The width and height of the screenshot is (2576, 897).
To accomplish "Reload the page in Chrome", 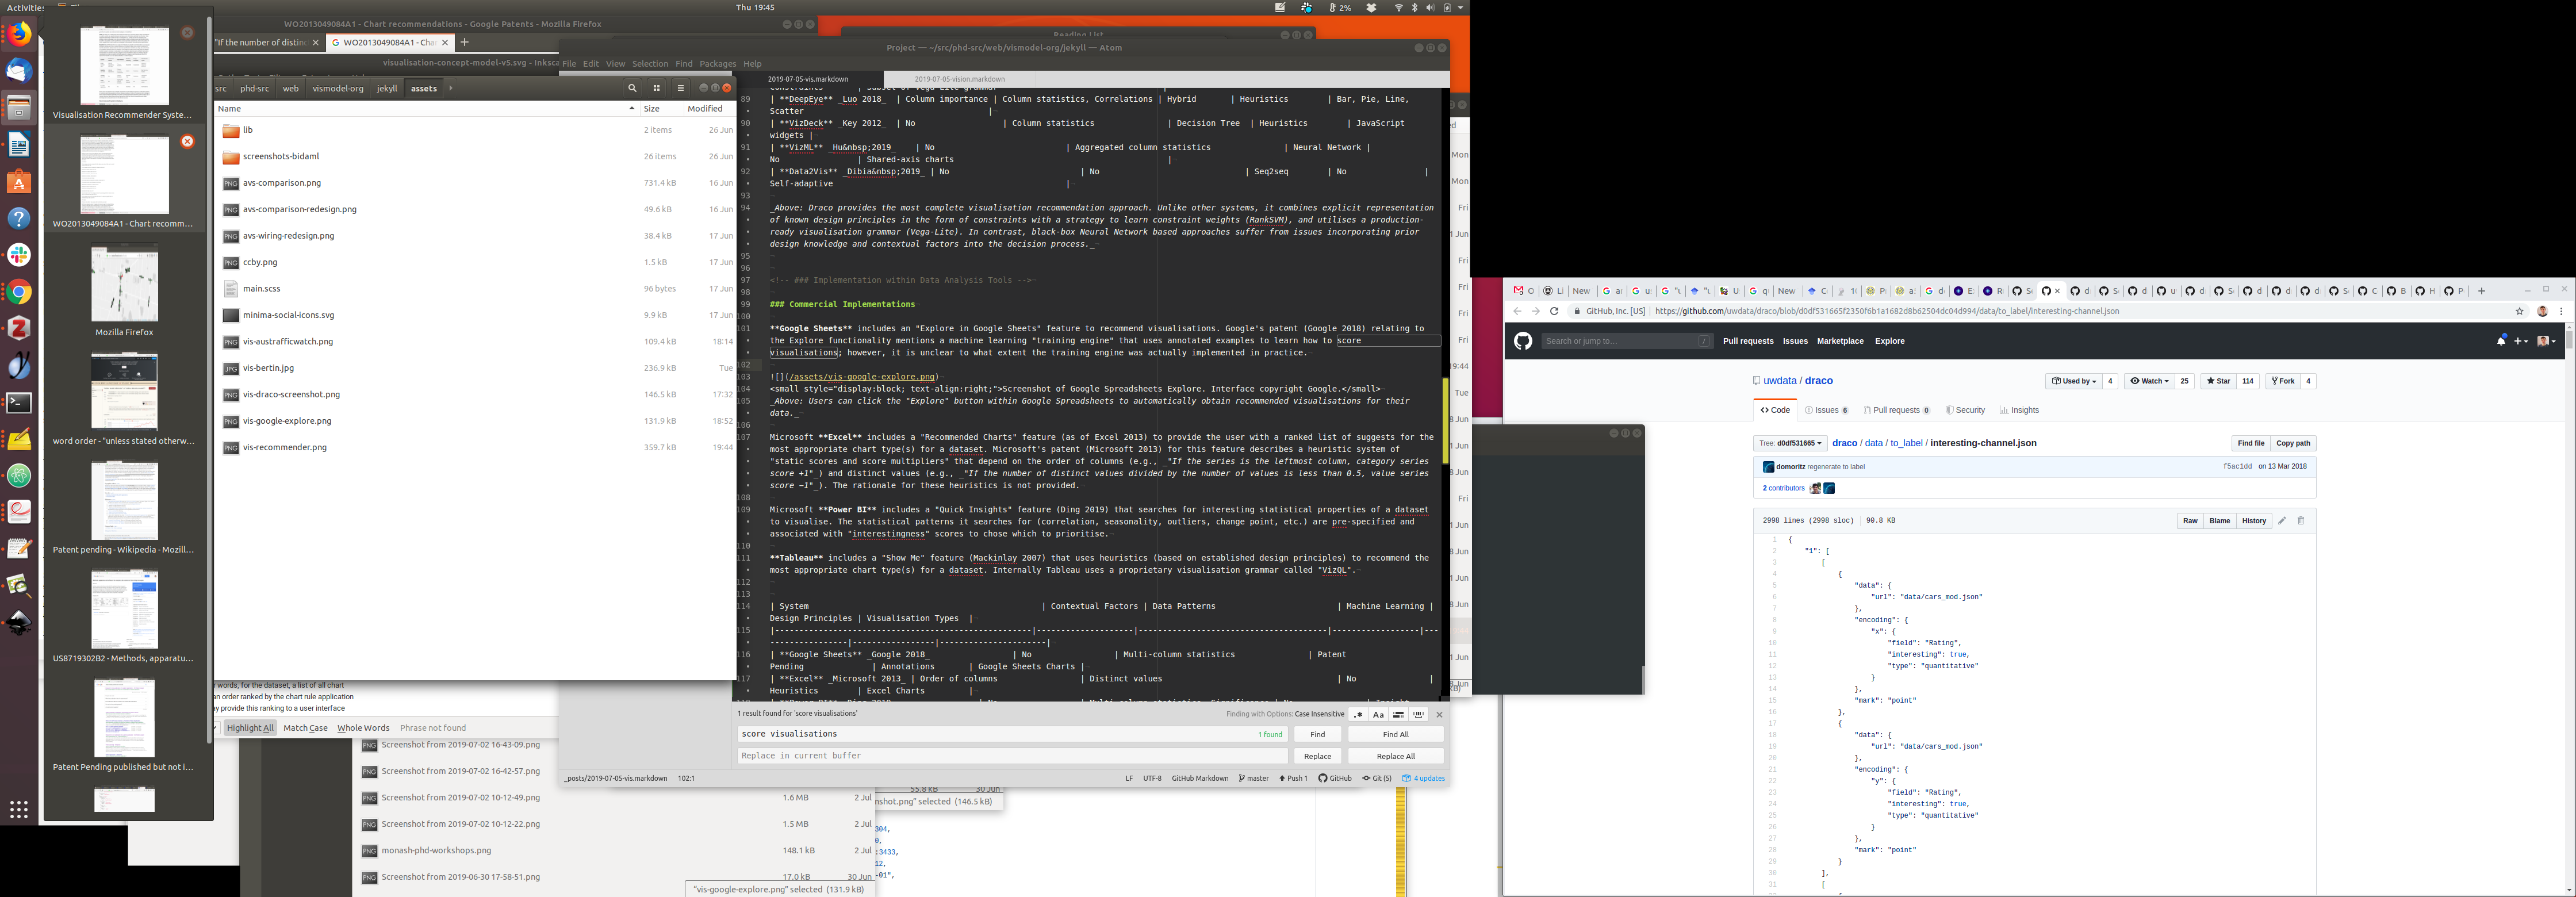I will (x=1554, y=311).
